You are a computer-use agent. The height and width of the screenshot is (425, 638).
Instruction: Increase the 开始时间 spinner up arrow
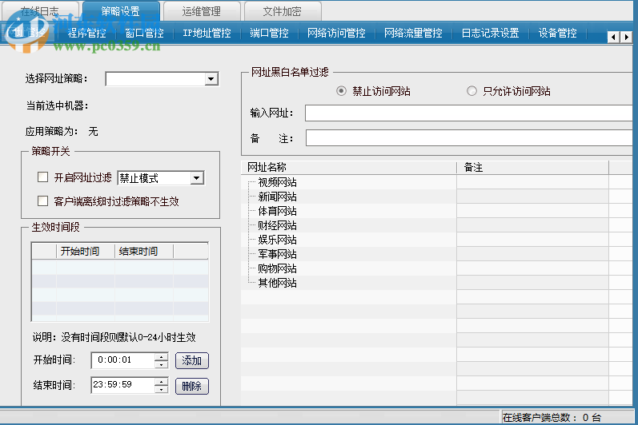point(162,356)
